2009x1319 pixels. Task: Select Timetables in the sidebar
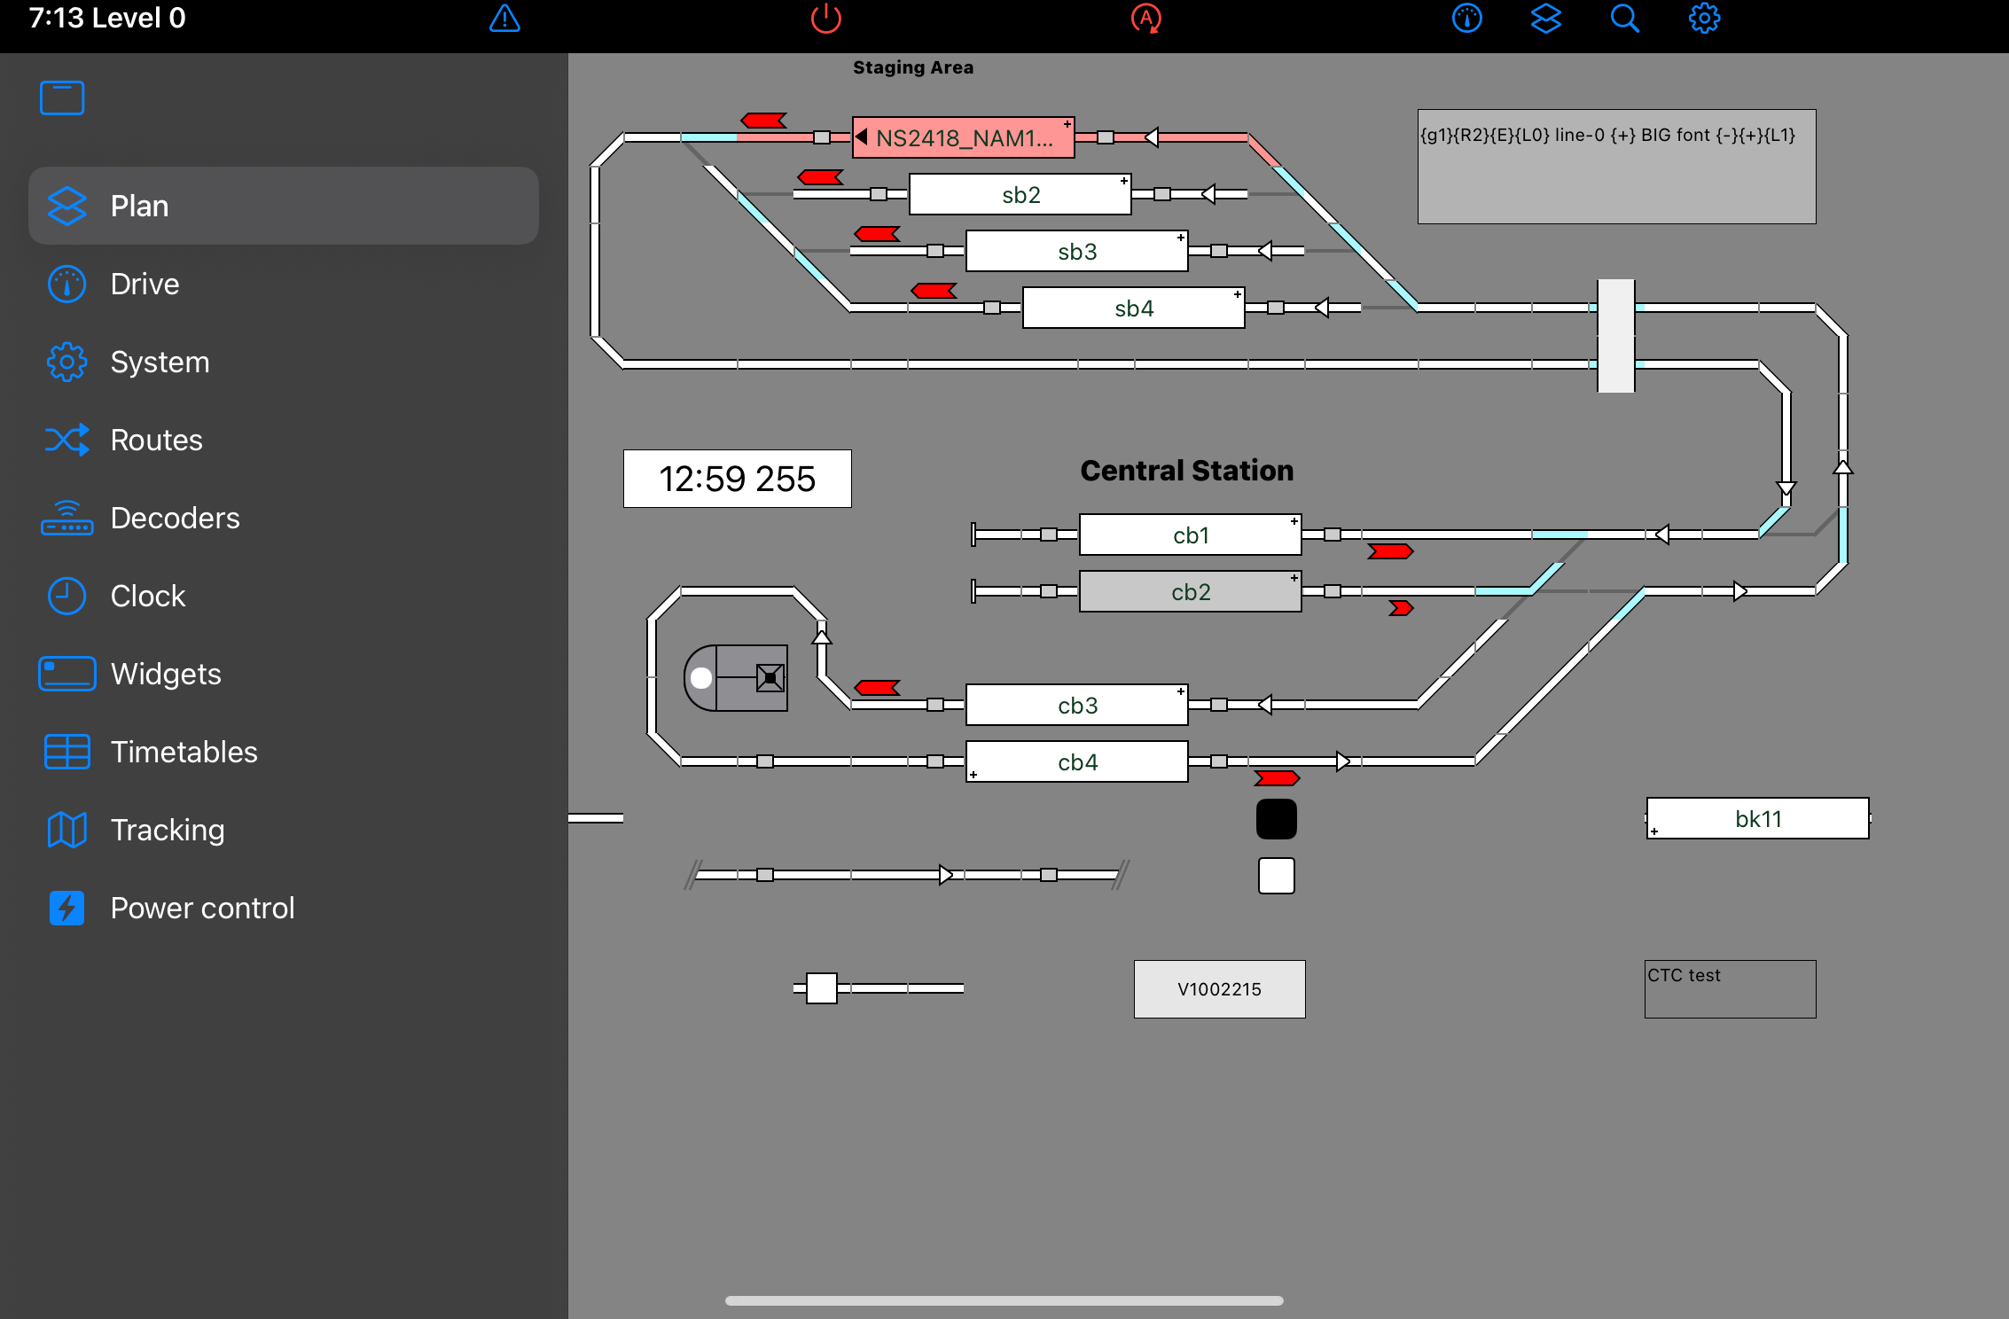[184, 752]
